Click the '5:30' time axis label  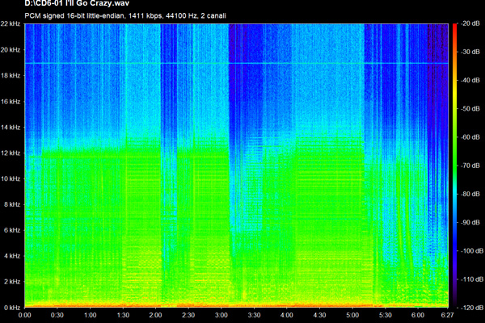385,315
